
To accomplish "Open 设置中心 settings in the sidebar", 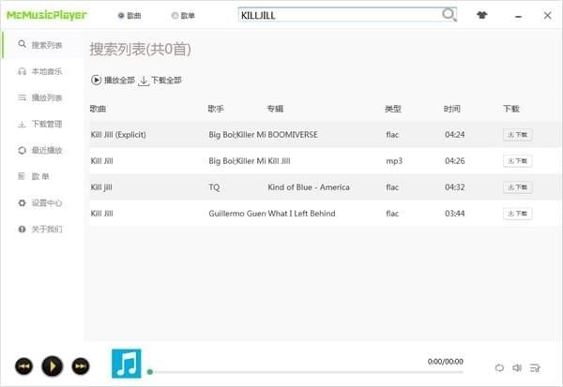I will (x=40, y=203).
